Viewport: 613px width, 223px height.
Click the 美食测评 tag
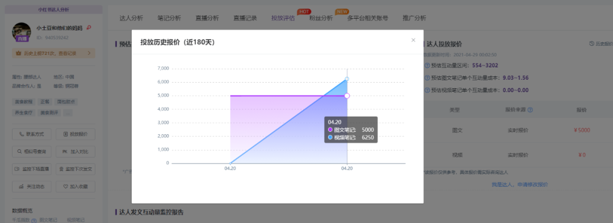[49, 113]
